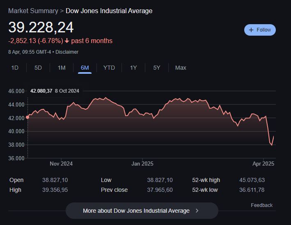Click the Jan 2025 axis label

142,164
